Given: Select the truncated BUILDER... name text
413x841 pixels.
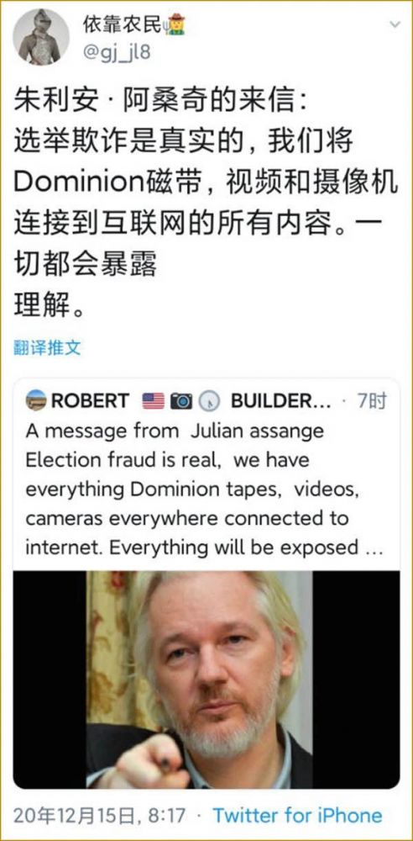Looking at the screenshot, I should tap(281, 400).
